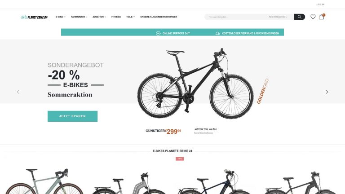345x194 pixels.
Task: Expand the E-Bike menu dropdown
Action: [61, 17]
